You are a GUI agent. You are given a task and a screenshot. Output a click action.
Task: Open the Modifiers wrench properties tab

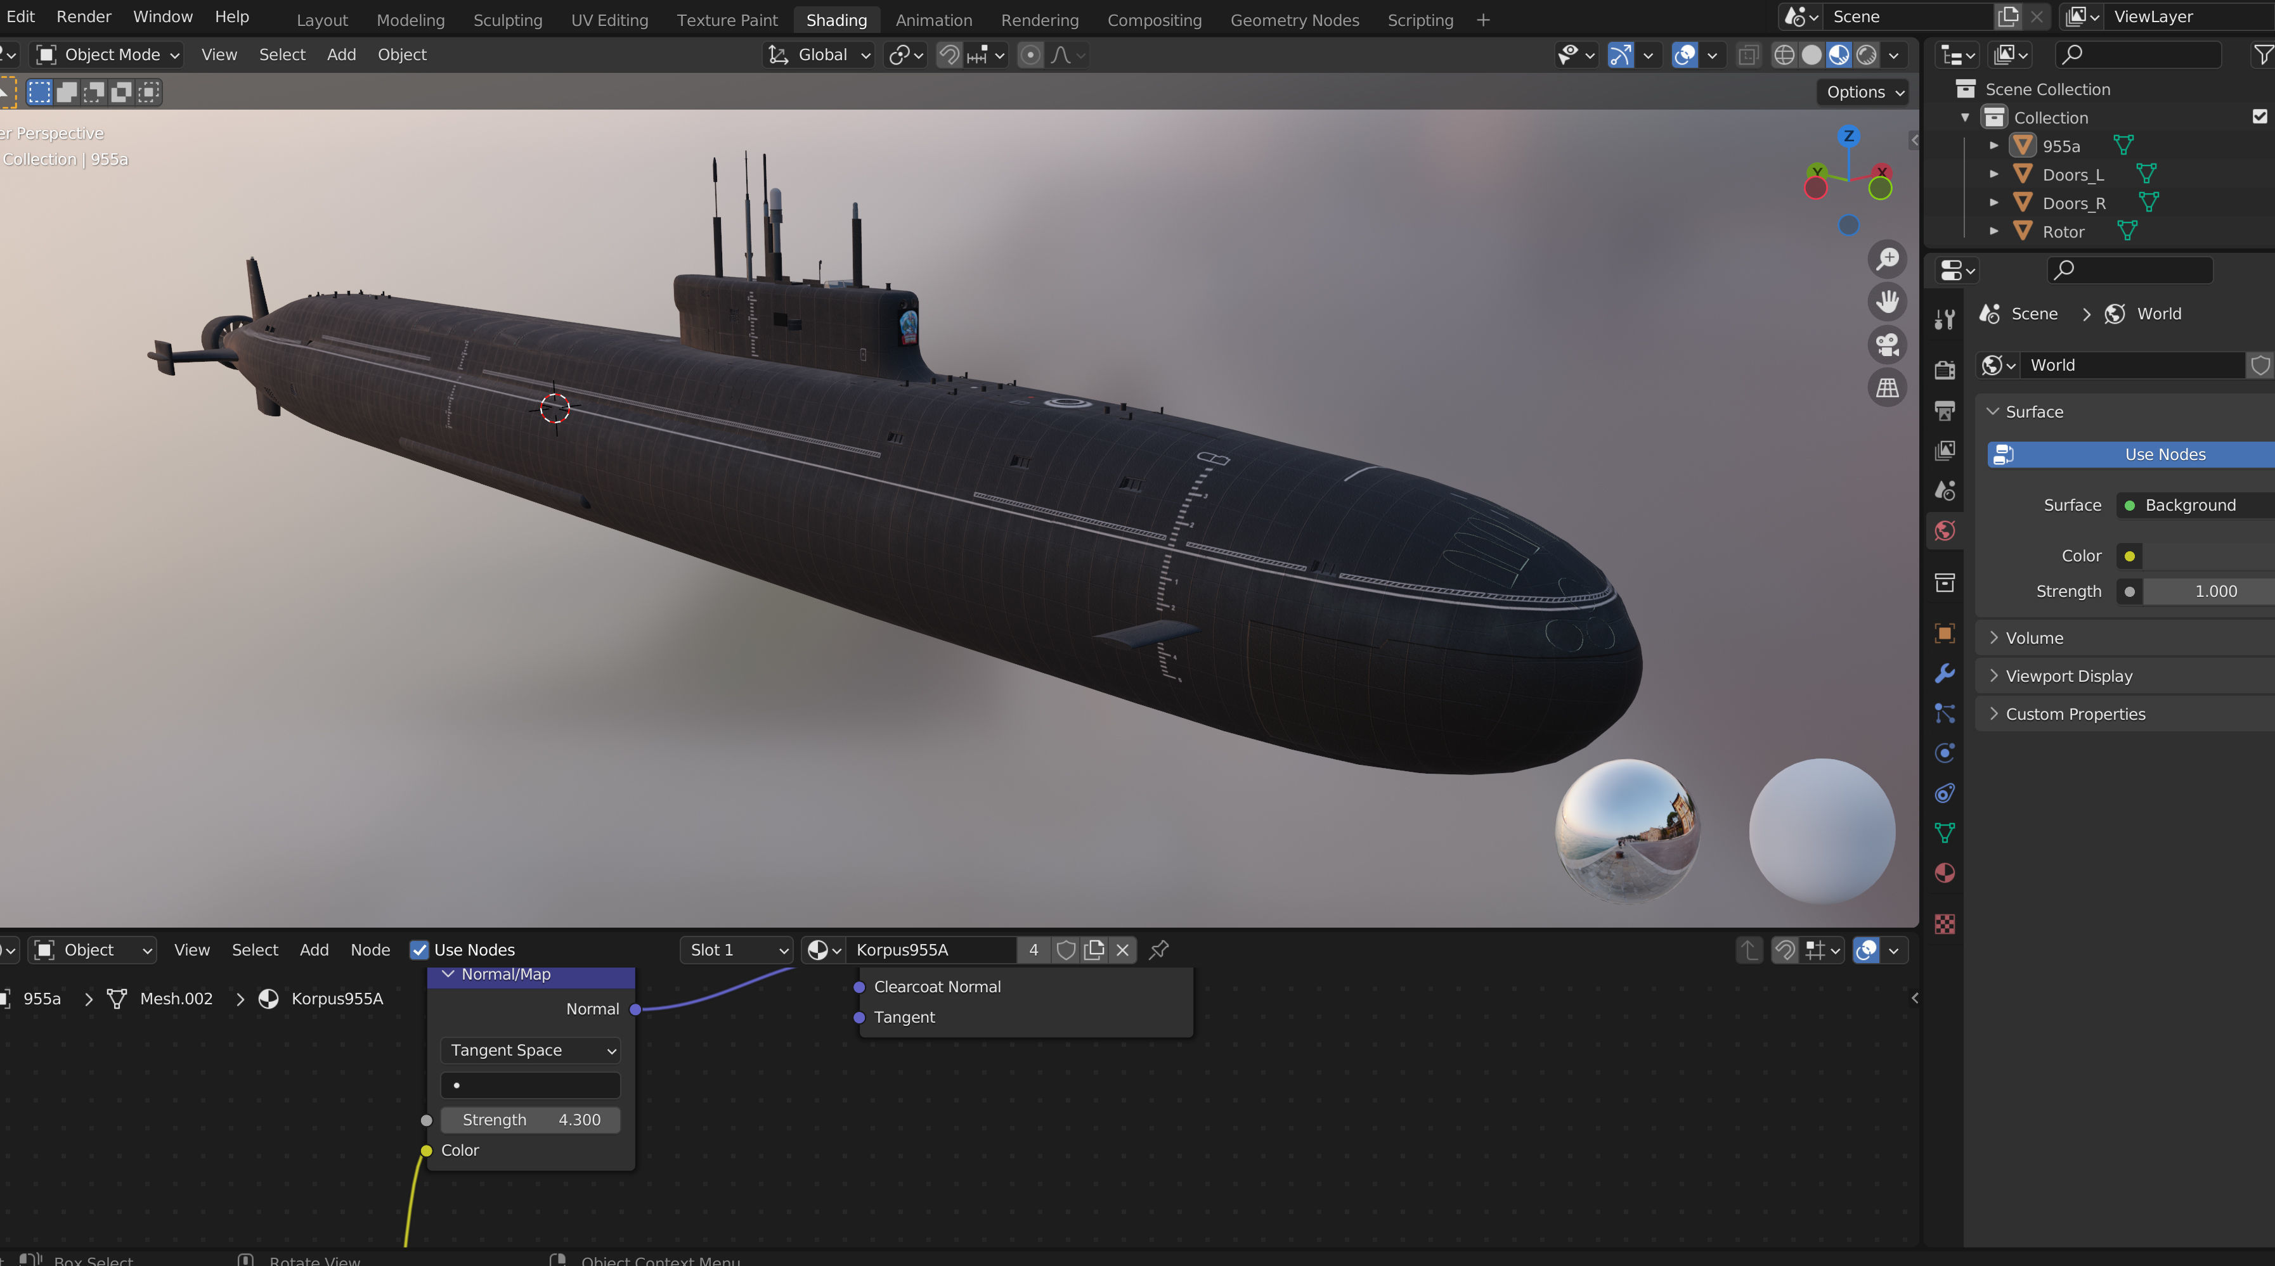1945,674
